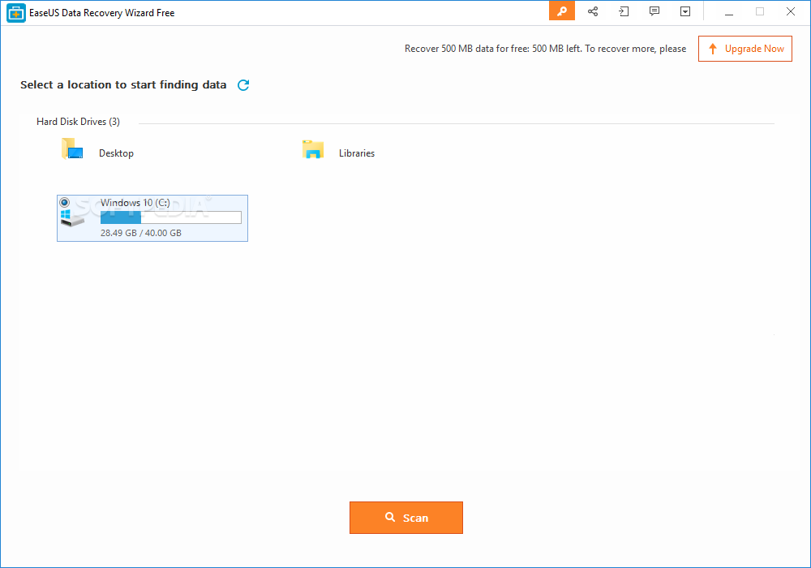The height and width of the screenshot is (568, 811).
Task: Click the C: drive usage bar
Action: click(170, 217)
